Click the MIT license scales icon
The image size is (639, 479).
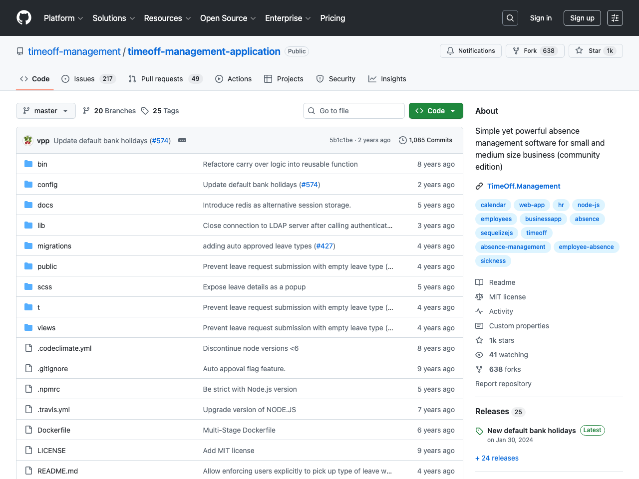[479, 297]
